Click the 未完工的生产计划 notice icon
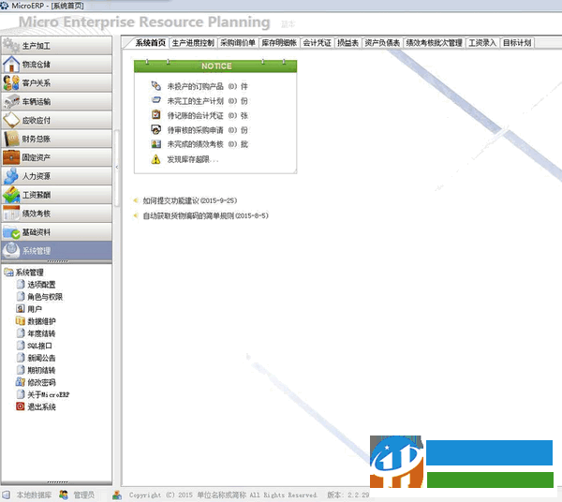The image size is (562, 502). 155,101
